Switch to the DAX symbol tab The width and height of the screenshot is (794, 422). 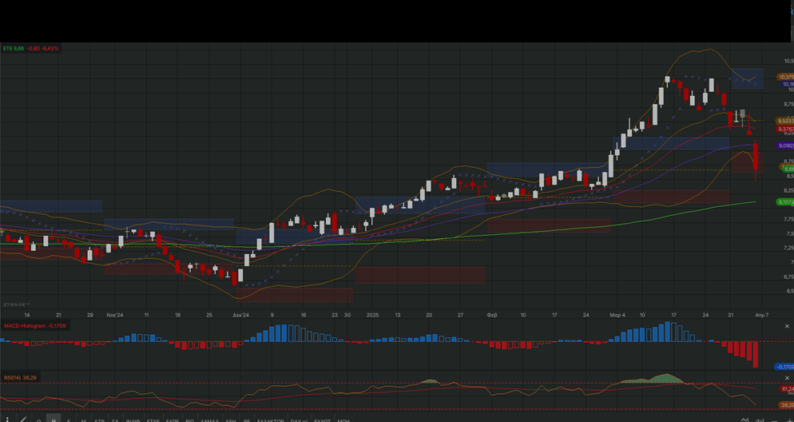(x=300, y=420)
